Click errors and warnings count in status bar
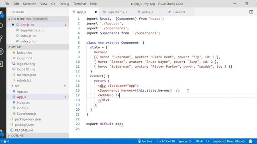 5,141
